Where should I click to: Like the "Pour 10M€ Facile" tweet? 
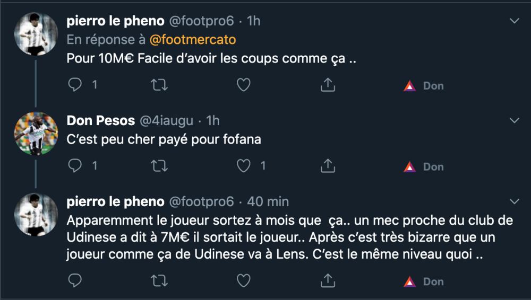[x=244, y=85]
